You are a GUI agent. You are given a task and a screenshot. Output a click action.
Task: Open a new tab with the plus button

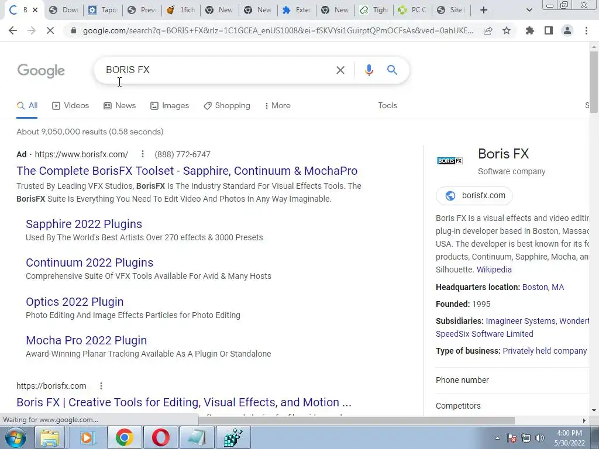[x=484, y=10]
